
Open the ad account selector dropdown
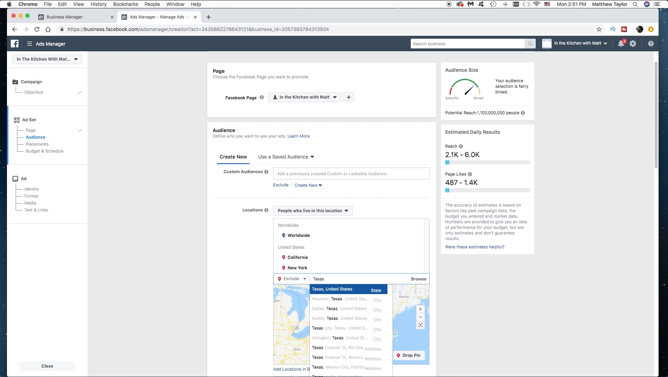click(47, 59)
